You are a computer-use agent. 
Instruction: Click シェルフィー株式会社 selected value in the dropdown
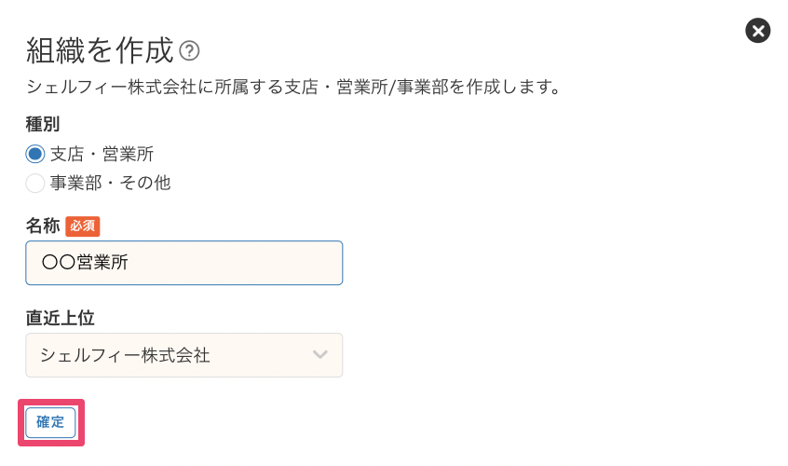(125, 355)
